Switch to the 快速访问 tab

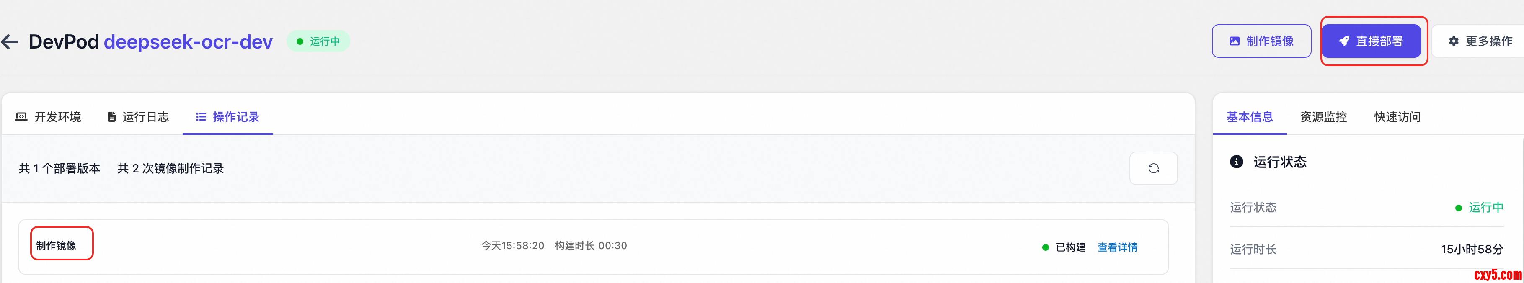[1397, 117]
